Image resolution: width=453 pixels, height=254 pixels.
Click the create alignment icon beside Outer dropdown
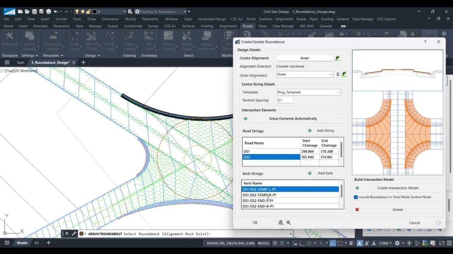pyautogui.click(x=338, y=74)
